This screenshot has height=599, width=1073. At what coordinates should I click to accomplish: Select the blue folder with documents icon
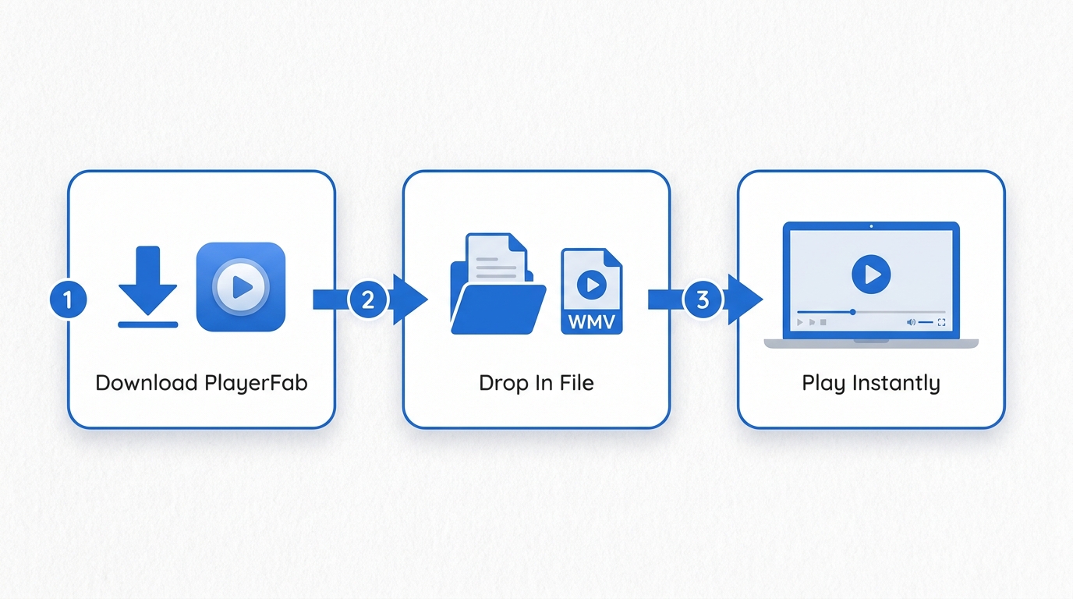coord(498,284)
